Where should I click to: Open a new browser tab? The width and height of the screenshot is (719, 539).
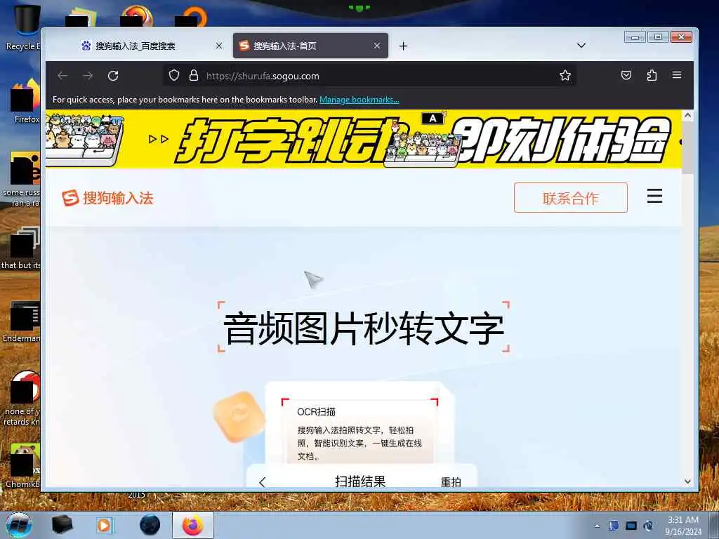coord(403,46)
